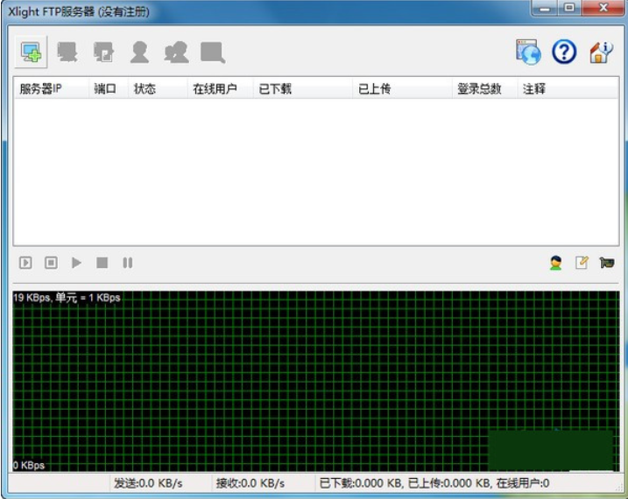The width and height of the screenshot is (628, 499).
Task: Click the 发送:0.0 KB/s status entry
Action: click(x=148, y=483)
